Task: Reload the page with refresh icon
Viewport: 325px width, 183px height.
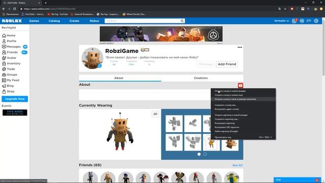Action: click(15, 9)
